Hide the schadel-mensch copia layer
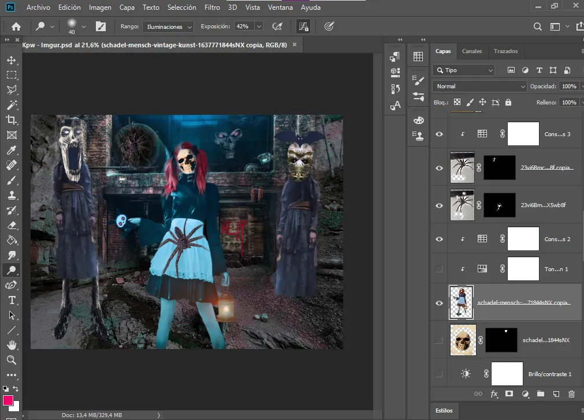The image size is (584, 420). [x=439, y=303]
